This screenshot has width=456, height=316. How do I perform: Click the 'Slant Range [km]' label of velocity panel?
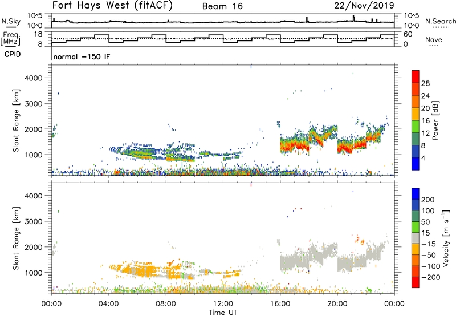tap(16, 238)
